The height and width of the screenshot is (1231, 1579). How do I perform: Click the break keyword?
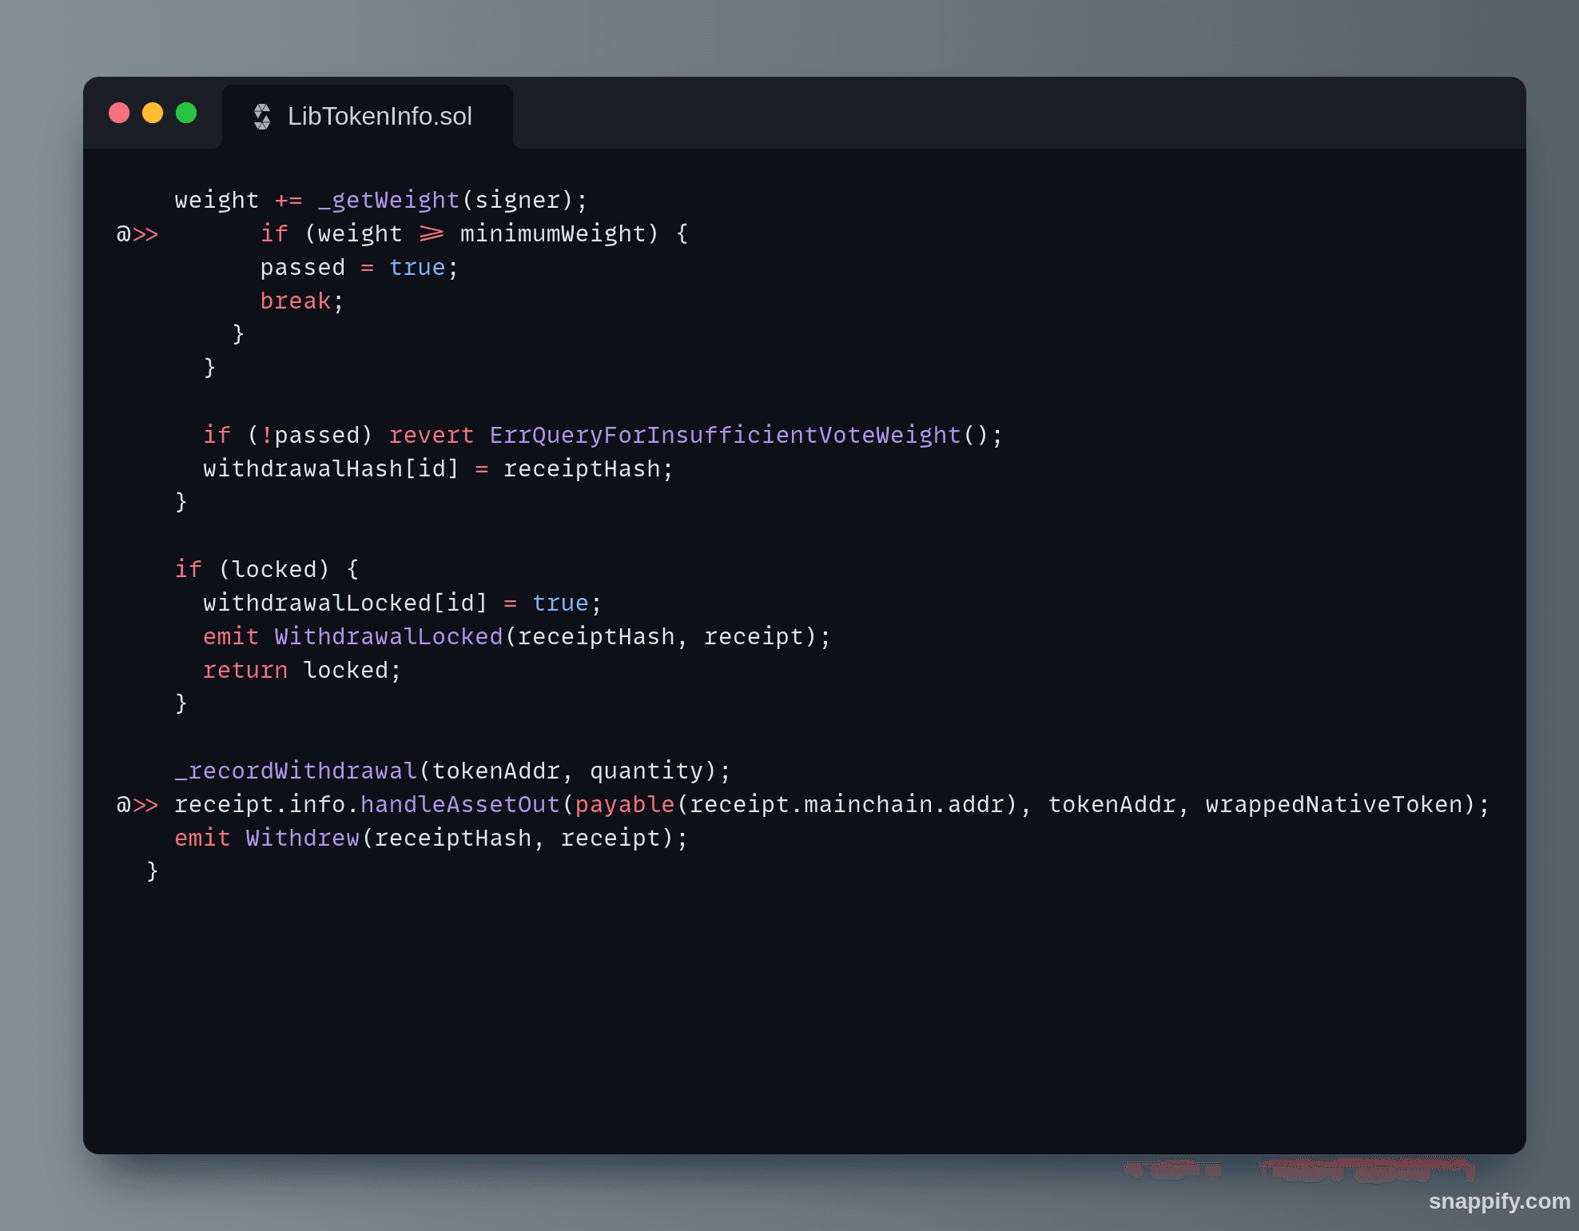[x=295, y=301]
